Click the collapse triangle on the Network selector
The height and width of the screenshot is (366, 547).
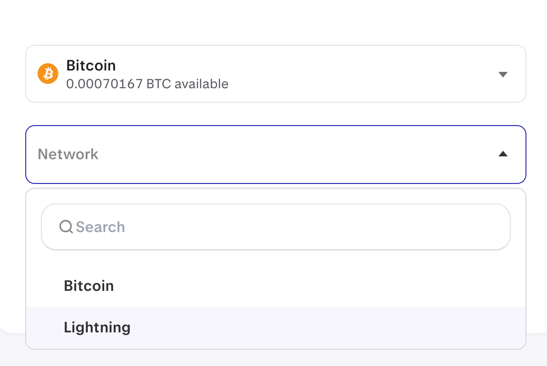(x=503, y=154)
